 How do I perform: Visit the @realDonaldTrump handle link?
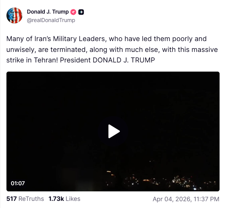tap(51, 20)
